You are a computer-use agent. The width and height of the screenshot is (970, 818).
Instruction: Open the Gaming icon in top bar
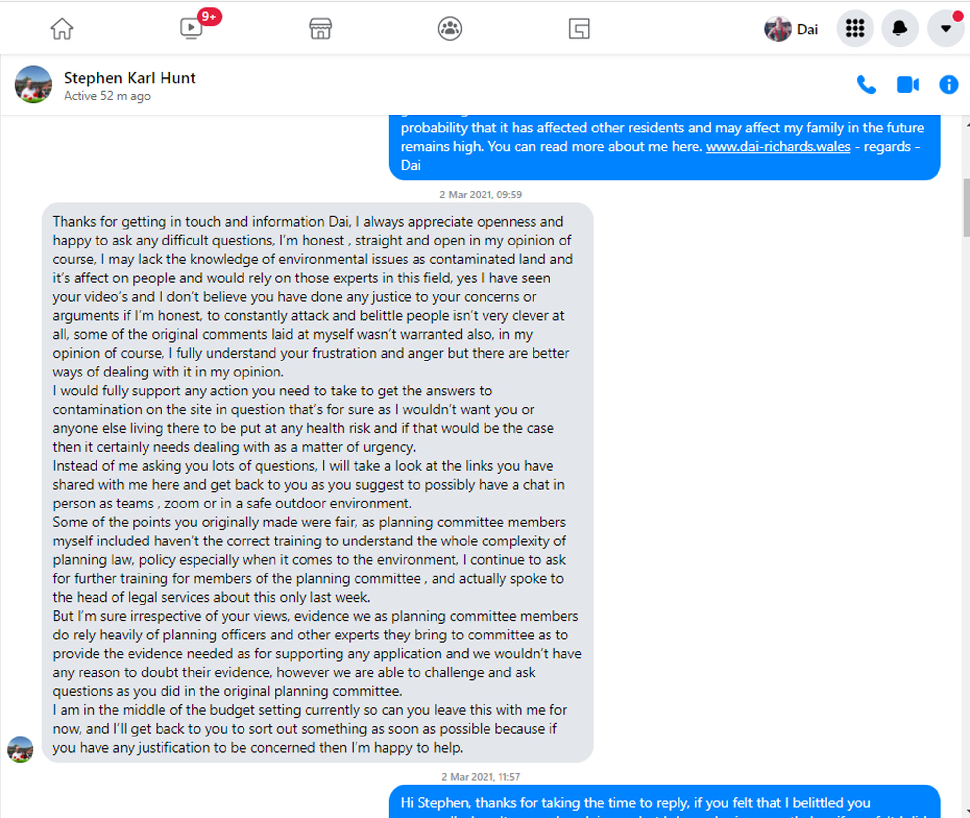[x=579, y=29]
